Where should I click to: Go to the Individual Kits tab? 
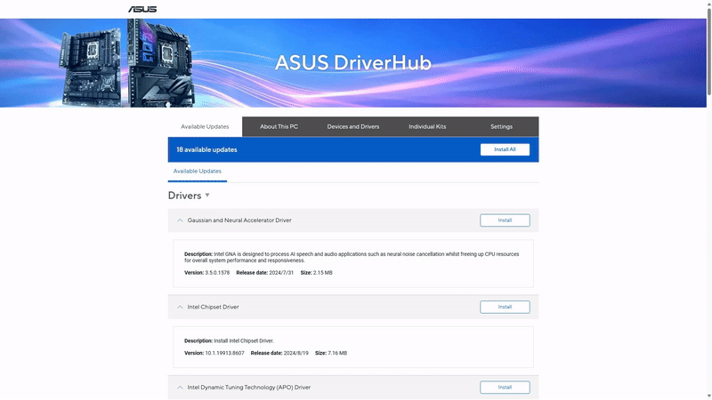coord(427,126)
